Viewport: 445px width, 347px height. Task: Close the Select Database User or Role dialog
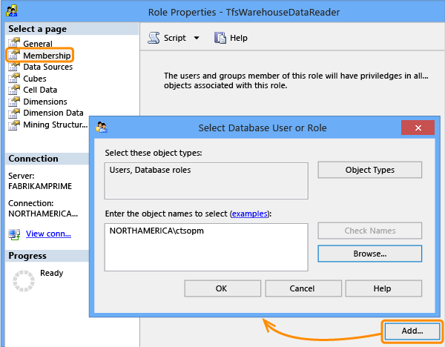(x=418, y=128)
